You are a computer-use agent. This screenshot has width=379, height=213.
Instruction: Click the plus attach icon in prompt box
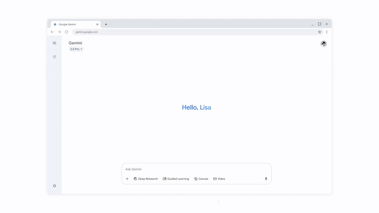(x=127, y=179)
